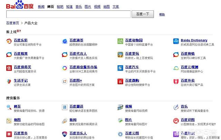Screen dimensions: 221x140
Task: Click the 百度图+ icon
Action: coord(65,81)
